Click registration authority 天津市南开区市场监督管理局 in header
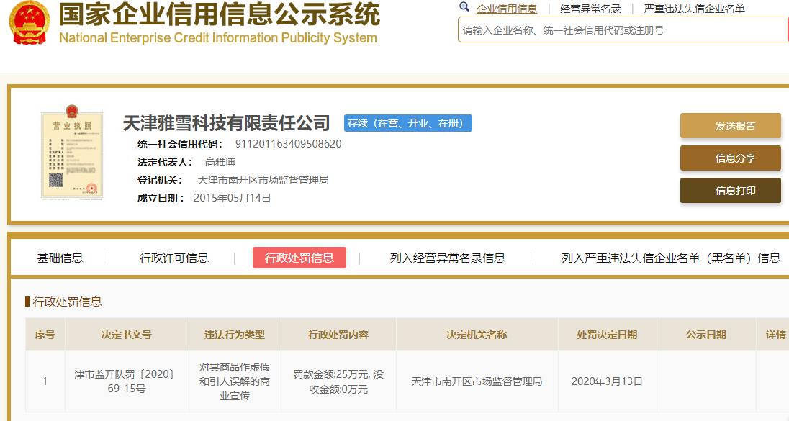789x421 pixels. 263,180
